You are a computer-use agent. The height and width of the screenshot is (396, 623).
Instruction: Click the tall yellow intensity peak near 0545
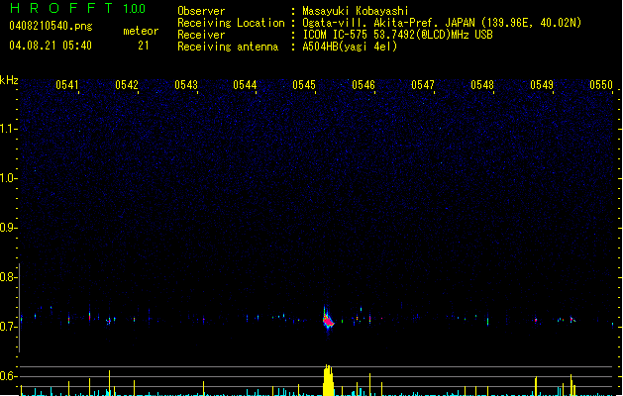328,380
